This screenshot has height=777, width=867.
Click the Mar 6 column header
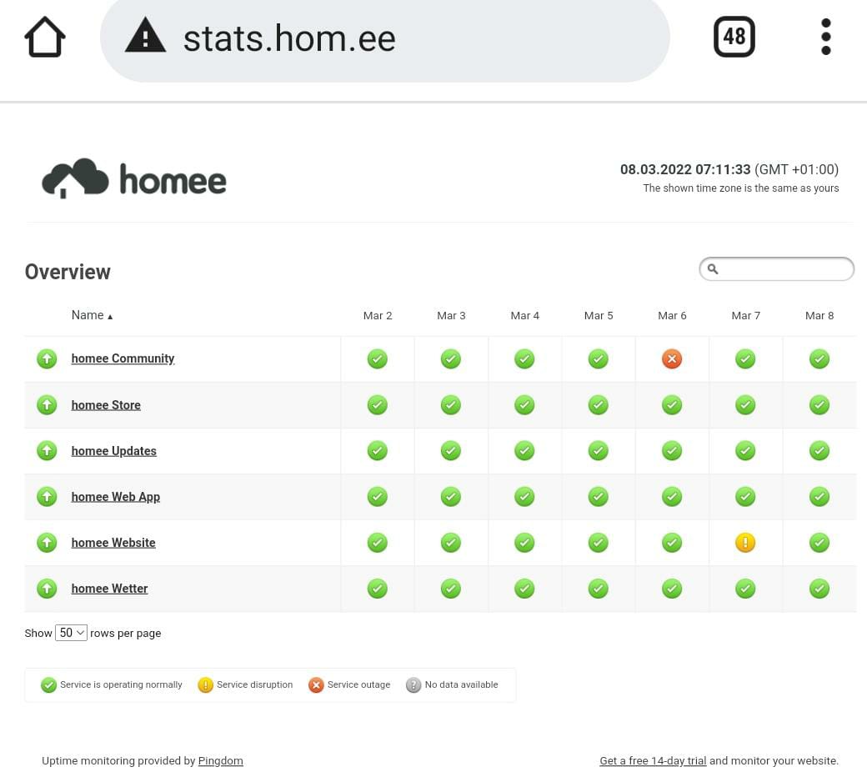pos(673,316)
